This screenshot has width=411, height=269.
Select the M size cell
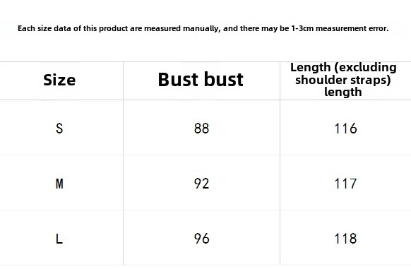[x=59, y=184]
